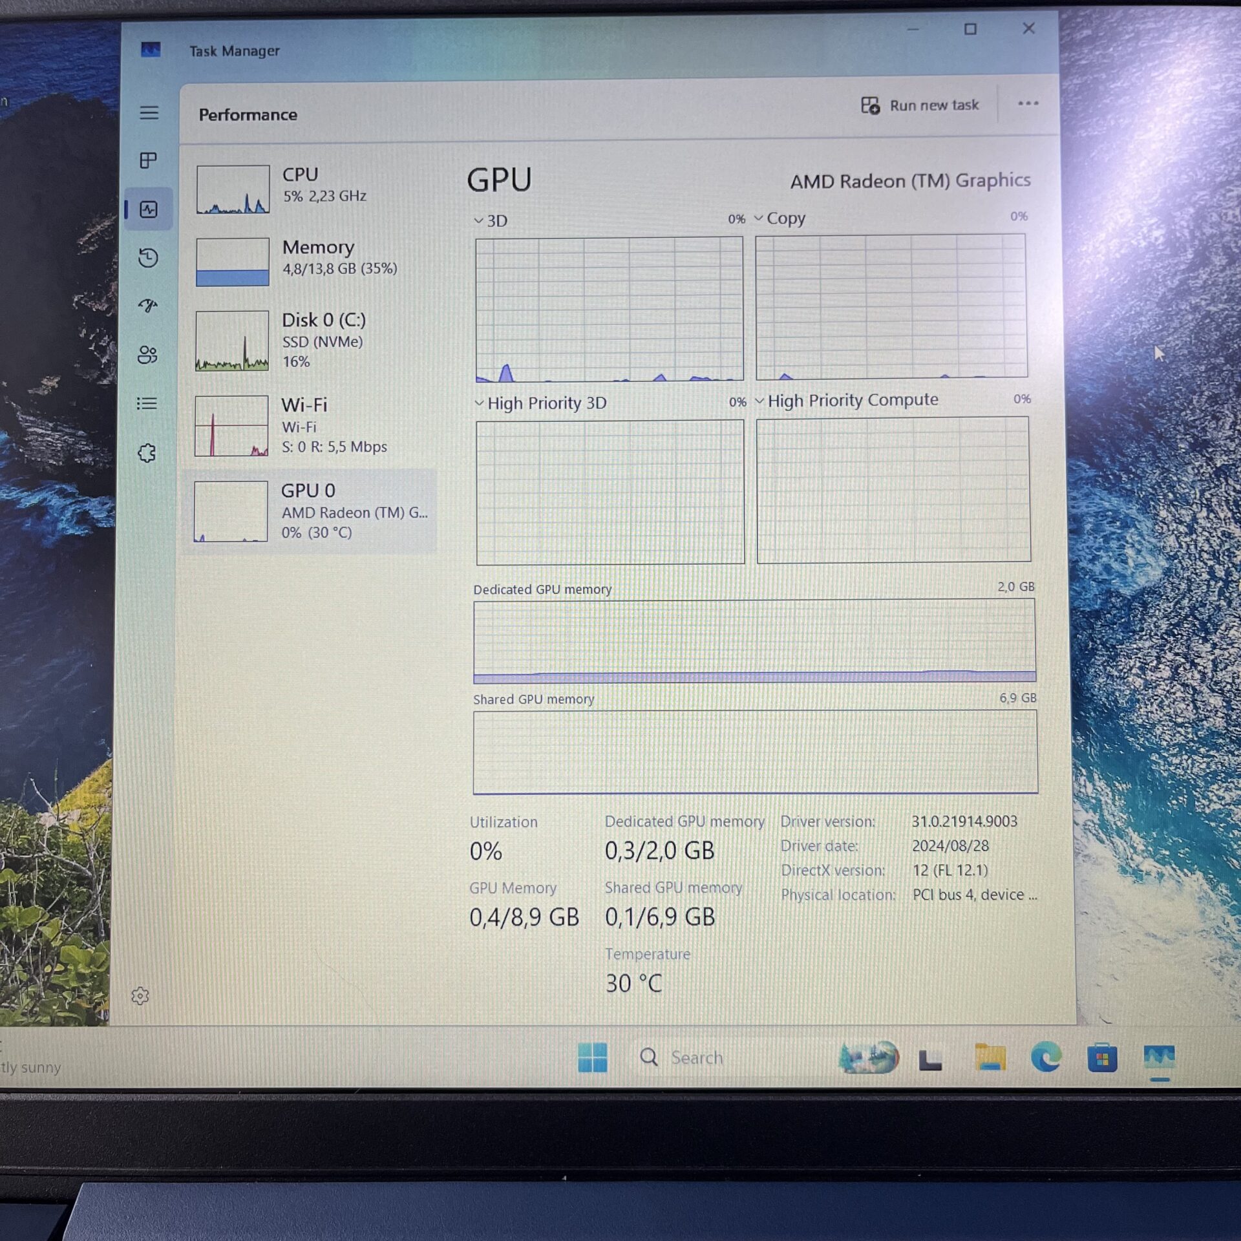Open the App history icon

(x=148, y=258)
